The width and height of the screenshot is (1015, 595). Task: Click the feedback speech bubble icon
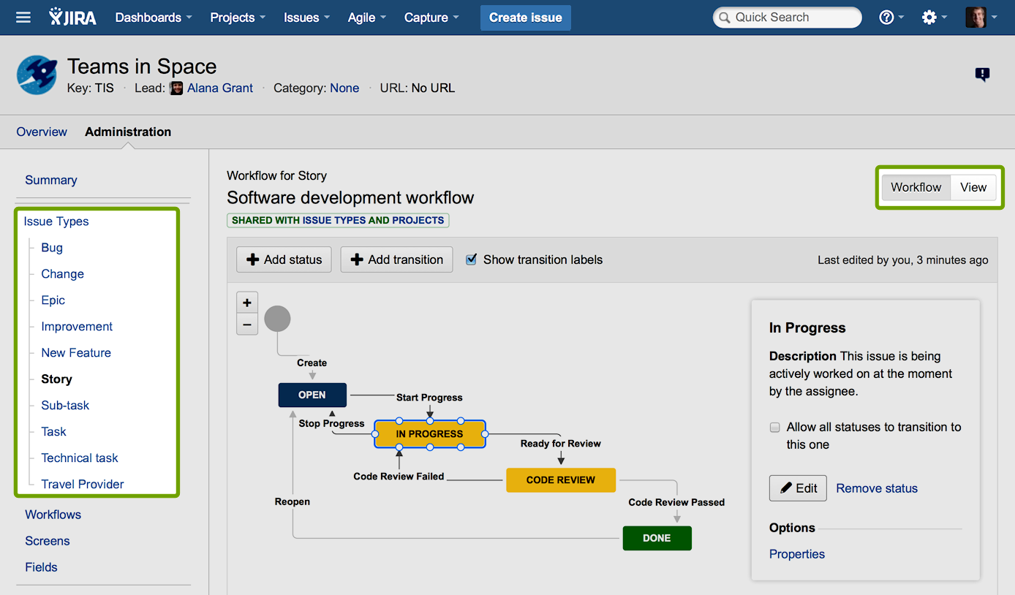(982, 74)
